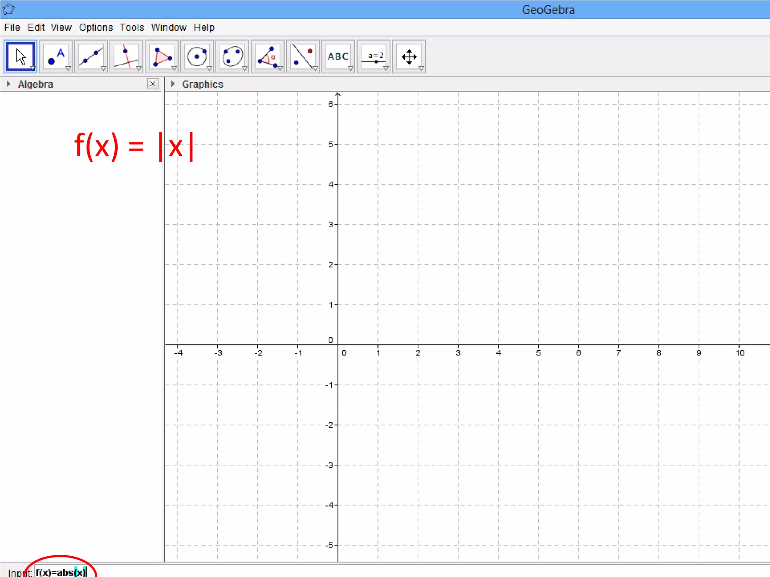Open Point tool dropdown arrow
The height and width of the screenshot is (577, 770).
point(68,69)
